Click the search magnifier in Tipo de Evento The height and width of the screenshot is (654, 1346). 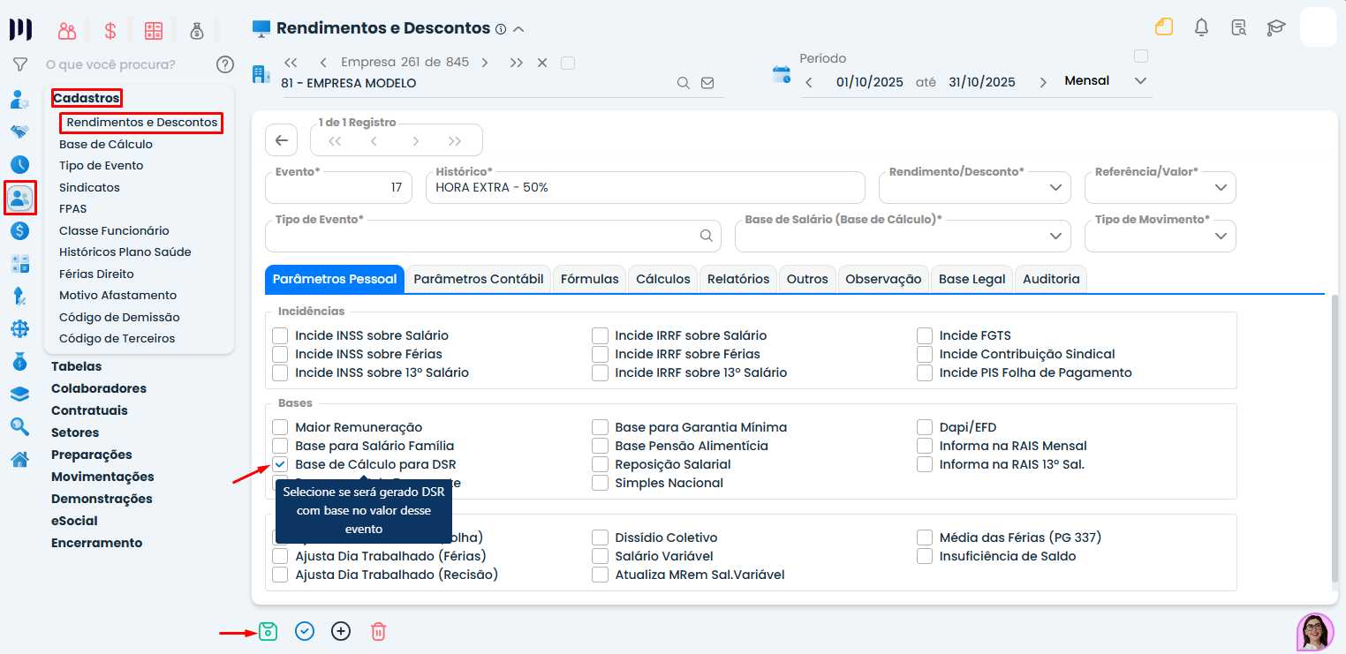706,236
